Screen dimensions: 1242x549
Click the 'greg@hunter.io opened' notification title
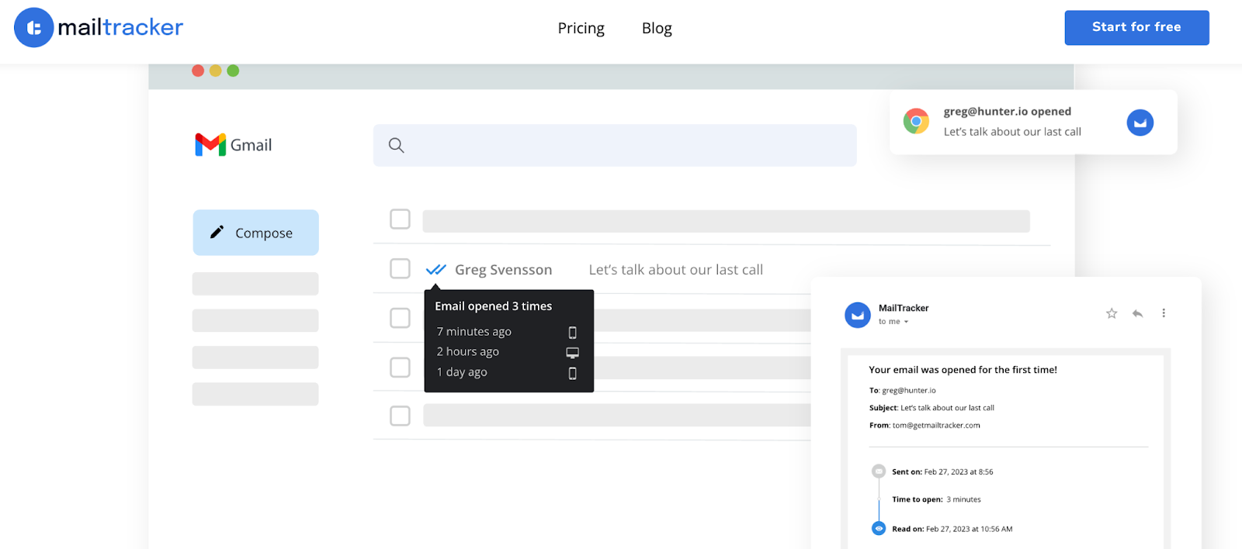1008,112
